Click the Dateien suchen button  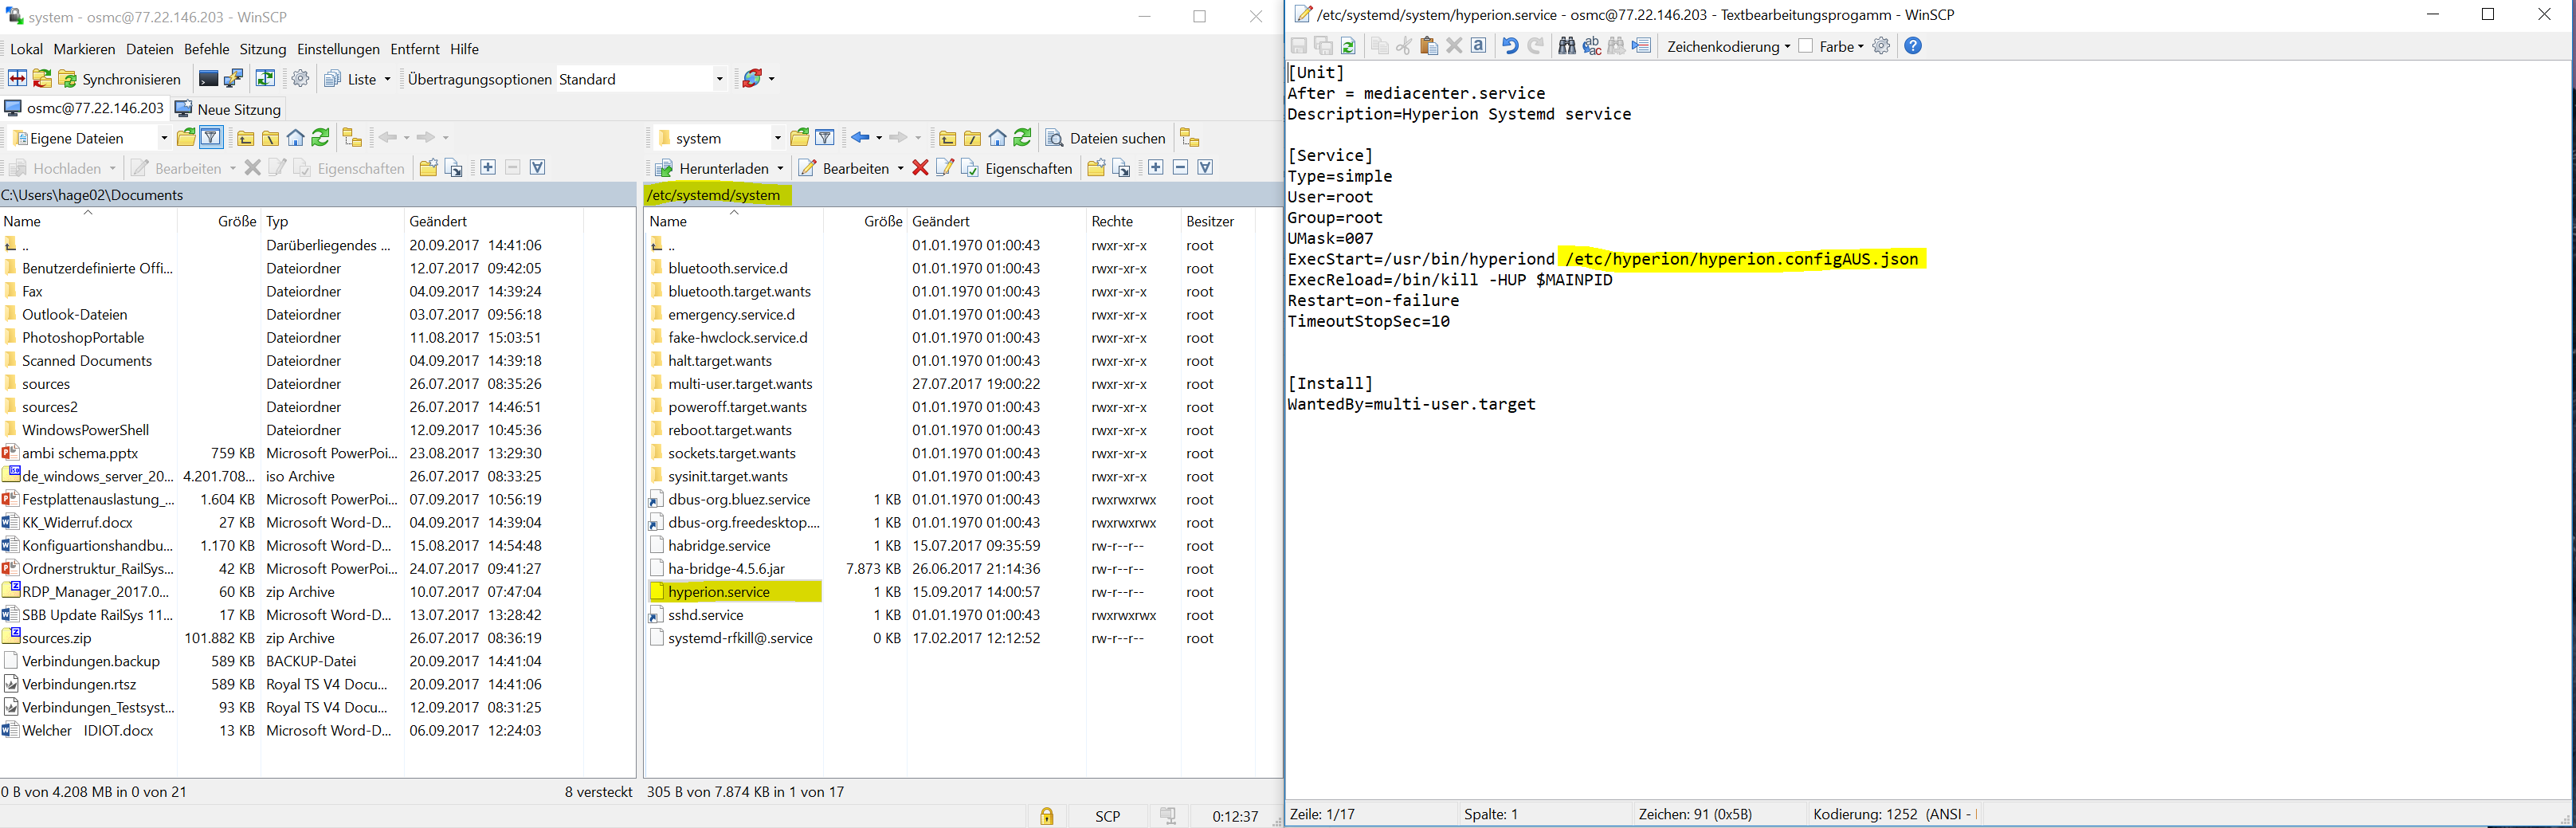pyautogui.click(x=1105, y=138)
